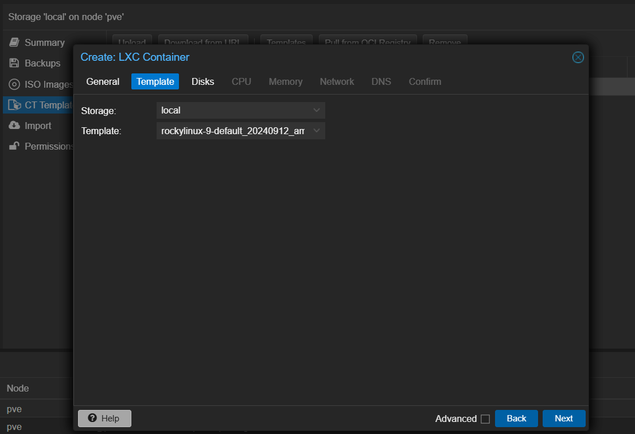
Task: Click the Create: LXC Container title
Action: 135,57
